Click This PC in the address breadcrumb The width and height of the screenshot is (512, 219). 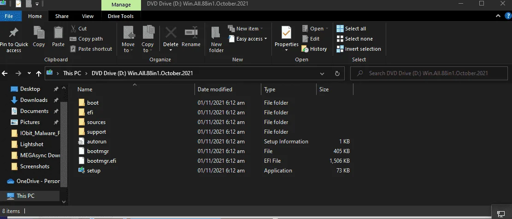(x=72, y=73)
